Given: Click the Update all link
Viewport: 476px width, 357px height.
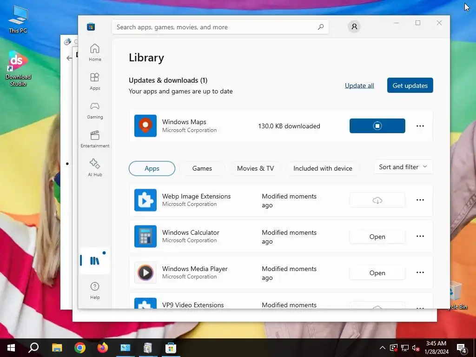Looking at the screenshot, I should 359,86.
